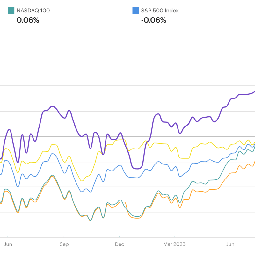Viewport: 255px width, 255px height.
Task: Click the Dec label on the time axis
Action: [120, 244]
